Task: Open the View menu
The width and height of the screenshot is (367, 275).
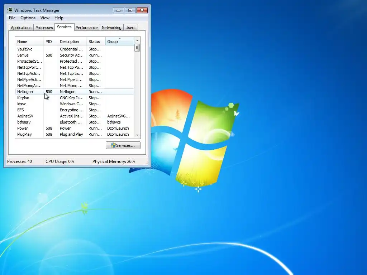Action: pos(45,18)
